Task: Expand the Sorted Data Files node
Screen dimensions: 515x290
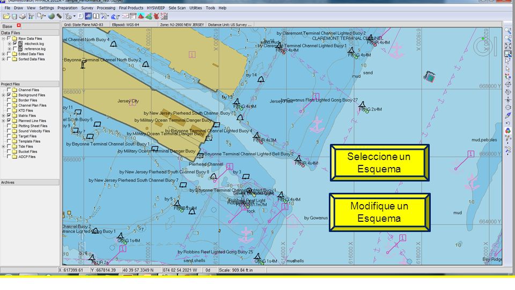Action: [x=3, y=59]
